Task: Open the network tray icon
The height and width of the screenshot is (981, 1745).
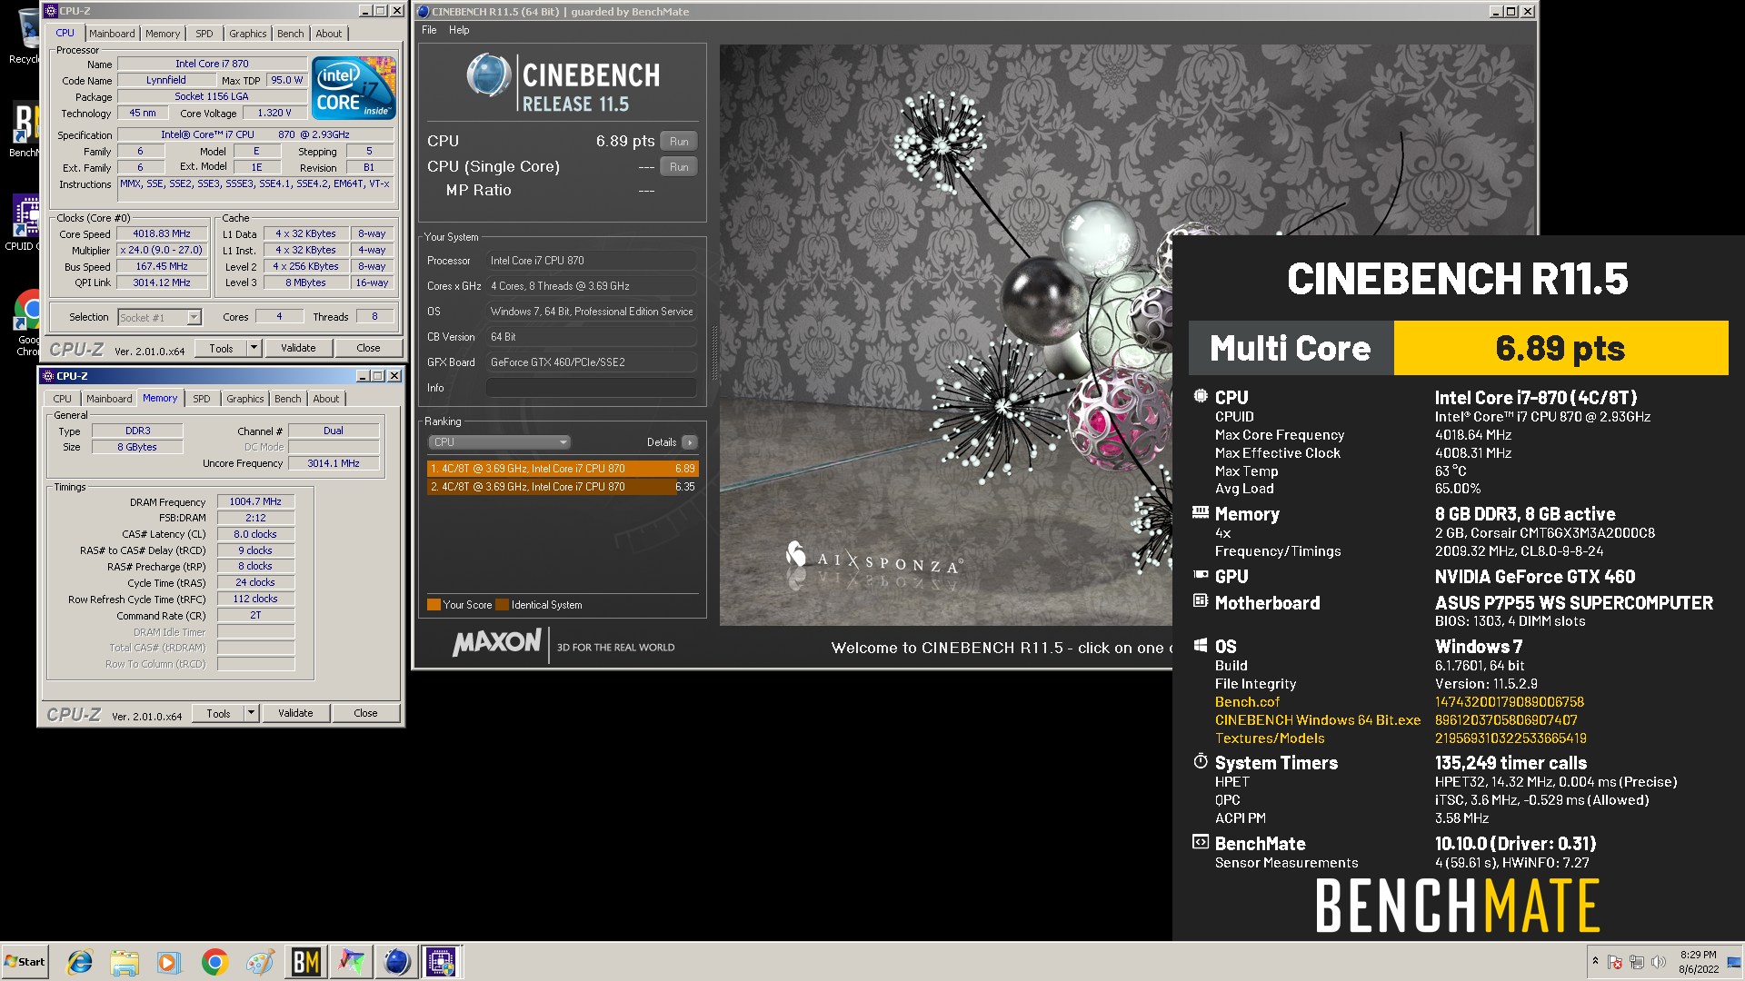Action: (1637, 962)
